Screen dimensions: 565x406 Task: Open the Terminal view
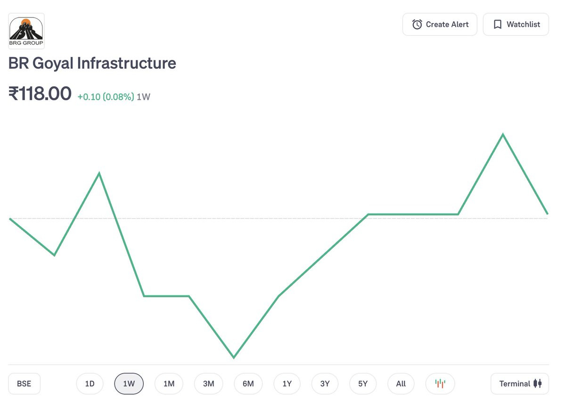pos(520,384)
